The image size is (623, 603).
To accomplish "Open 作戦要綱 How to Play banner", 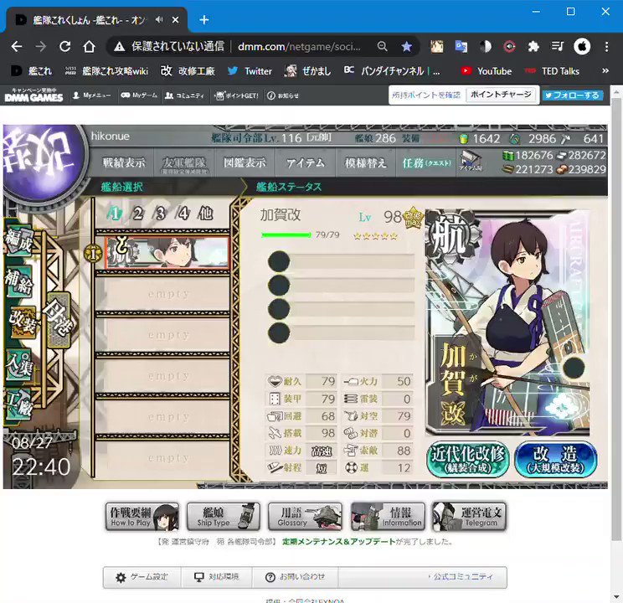I will 142,517.
